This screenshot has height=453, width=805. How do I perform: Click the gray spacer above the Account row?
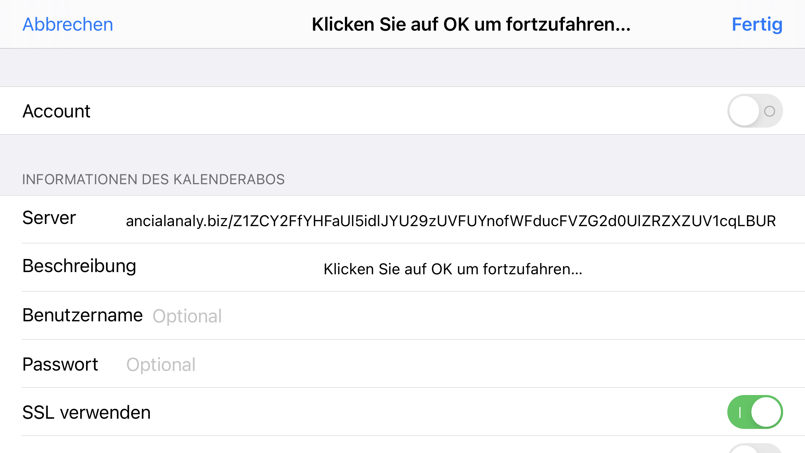(402, 67)
